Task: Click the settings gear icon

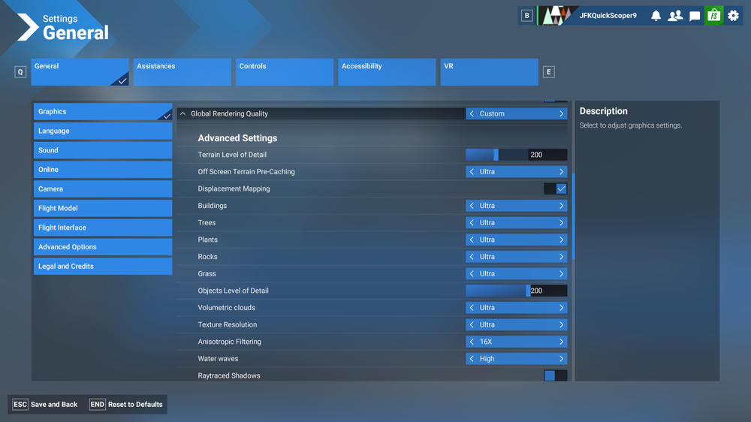Action: click(x=734, y=16)
